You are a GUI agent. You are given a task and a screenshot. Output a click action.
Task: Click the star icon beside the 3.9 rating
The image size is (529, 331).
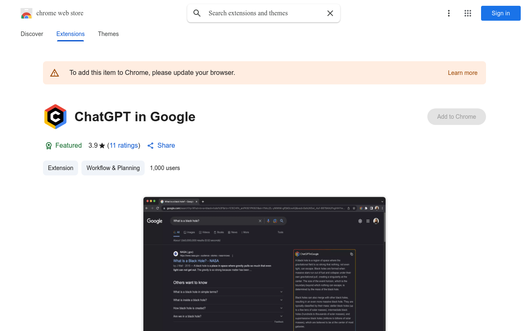coord(102,145)
